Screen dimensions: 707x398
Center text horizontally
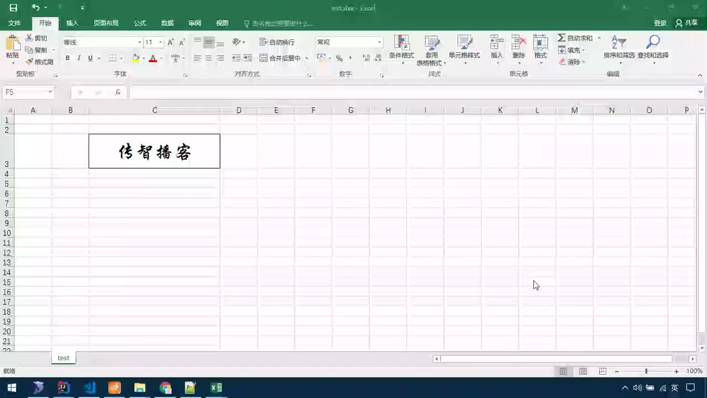tap(209, 58)
